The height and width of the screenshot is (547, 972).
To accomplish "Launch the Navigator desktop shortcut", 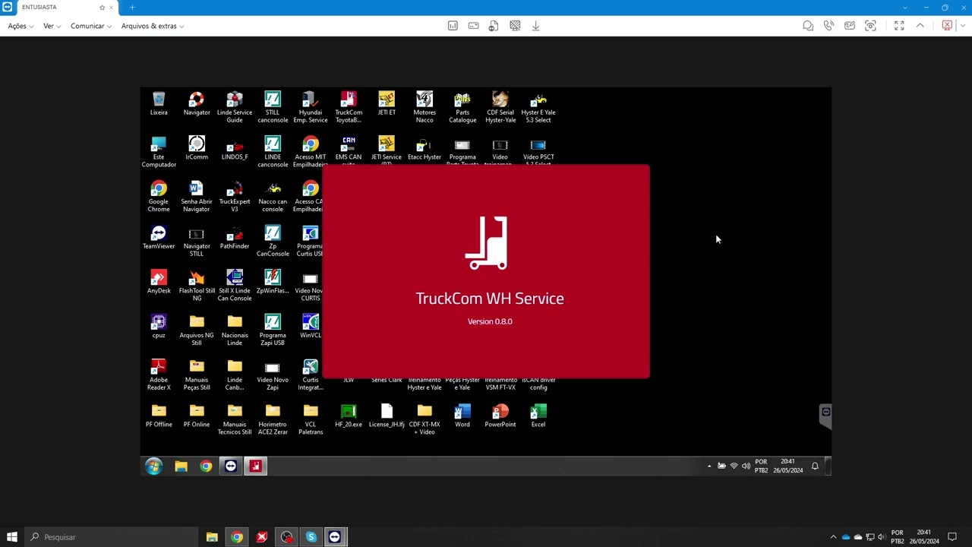I will (197, 104).
